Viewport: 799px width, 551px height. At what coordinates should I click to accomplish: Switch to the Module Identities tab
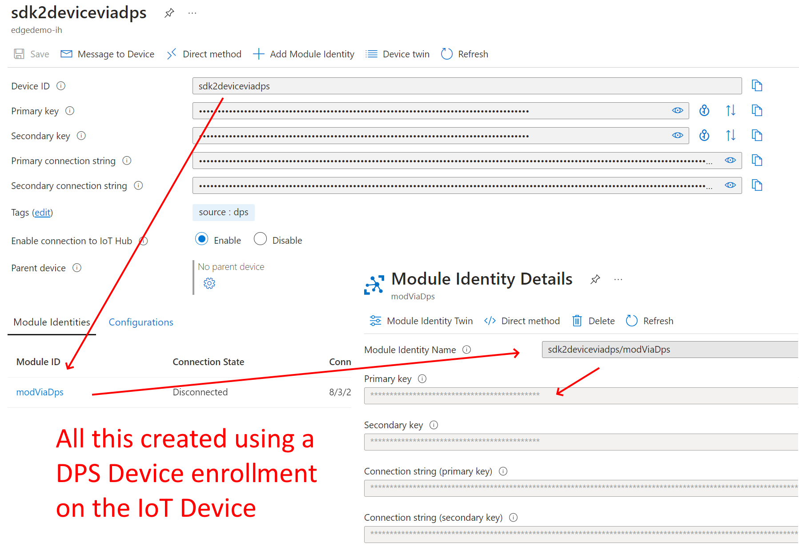[x=52, y=322]
